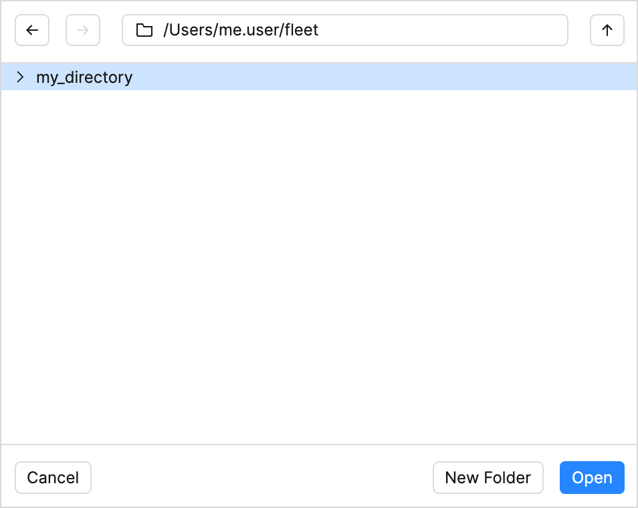Click the grayed-out forward arrow icon
The height and width of the screenshot is (508, 638).
point(83,30)
